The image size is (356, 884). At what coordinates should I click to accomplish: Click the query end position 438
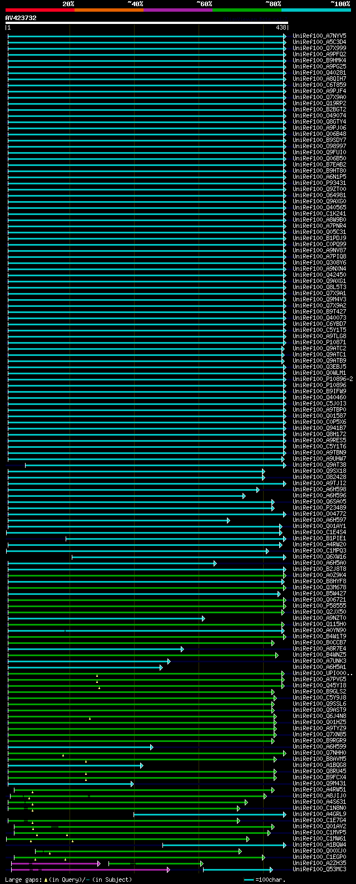click(x=281, y=27)
